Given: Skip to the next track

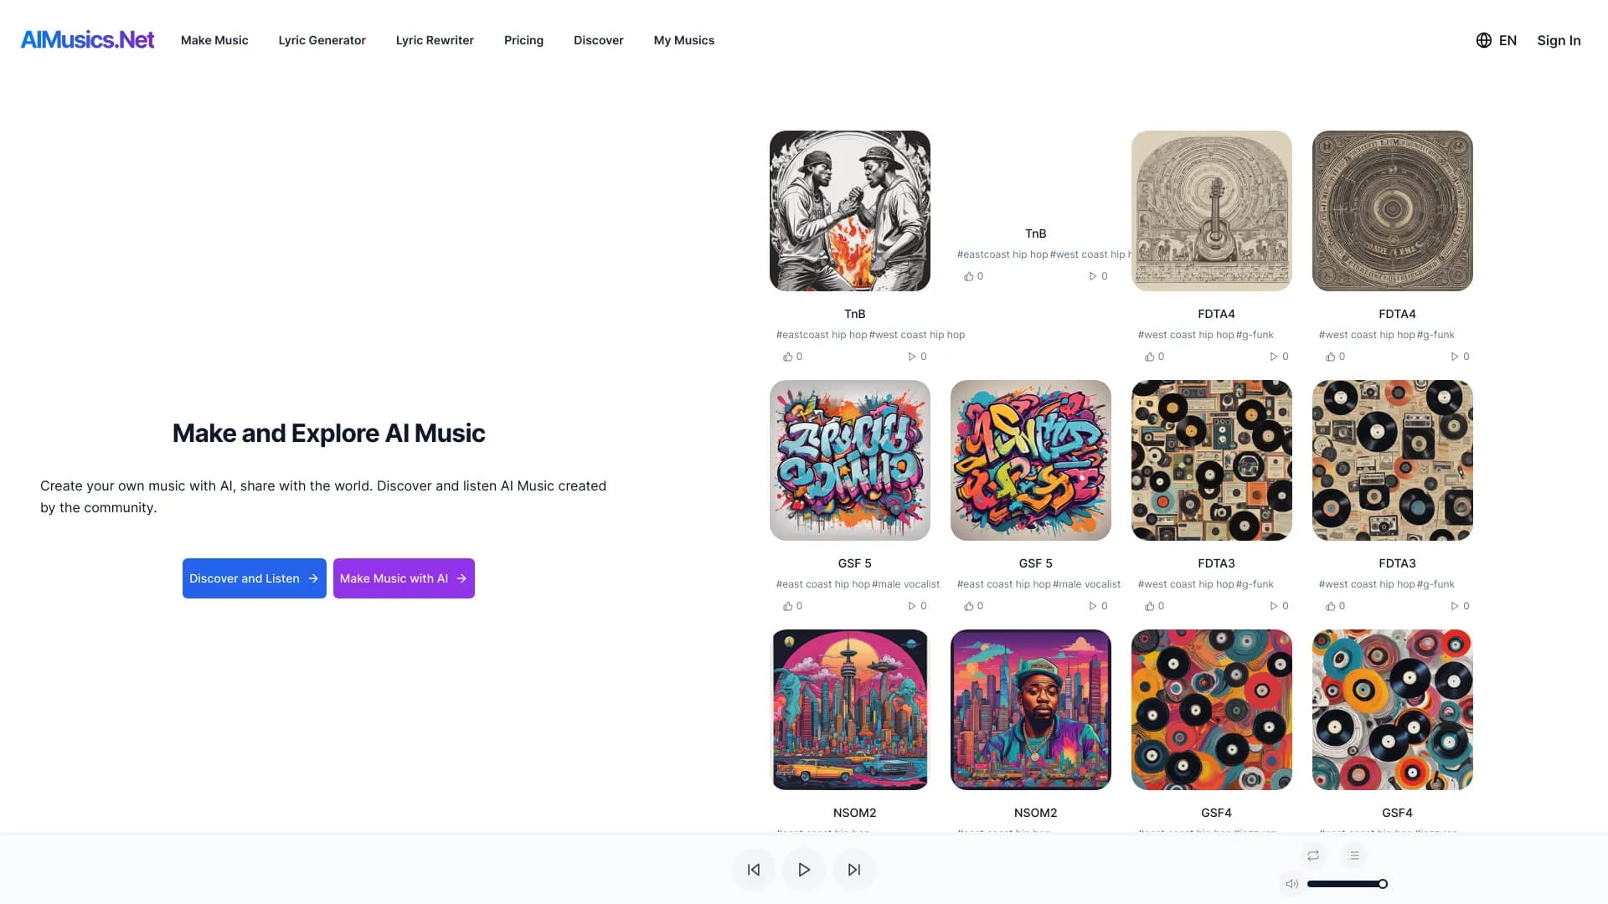Looking at the screenshot, I should click(x=853, y=869).
